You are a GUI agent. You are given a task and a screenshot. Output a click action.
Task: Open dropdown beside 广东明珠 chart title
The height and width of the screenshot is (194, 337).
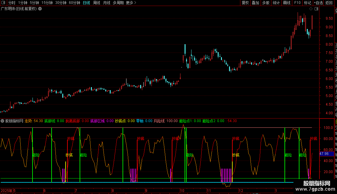pos(40,9)
